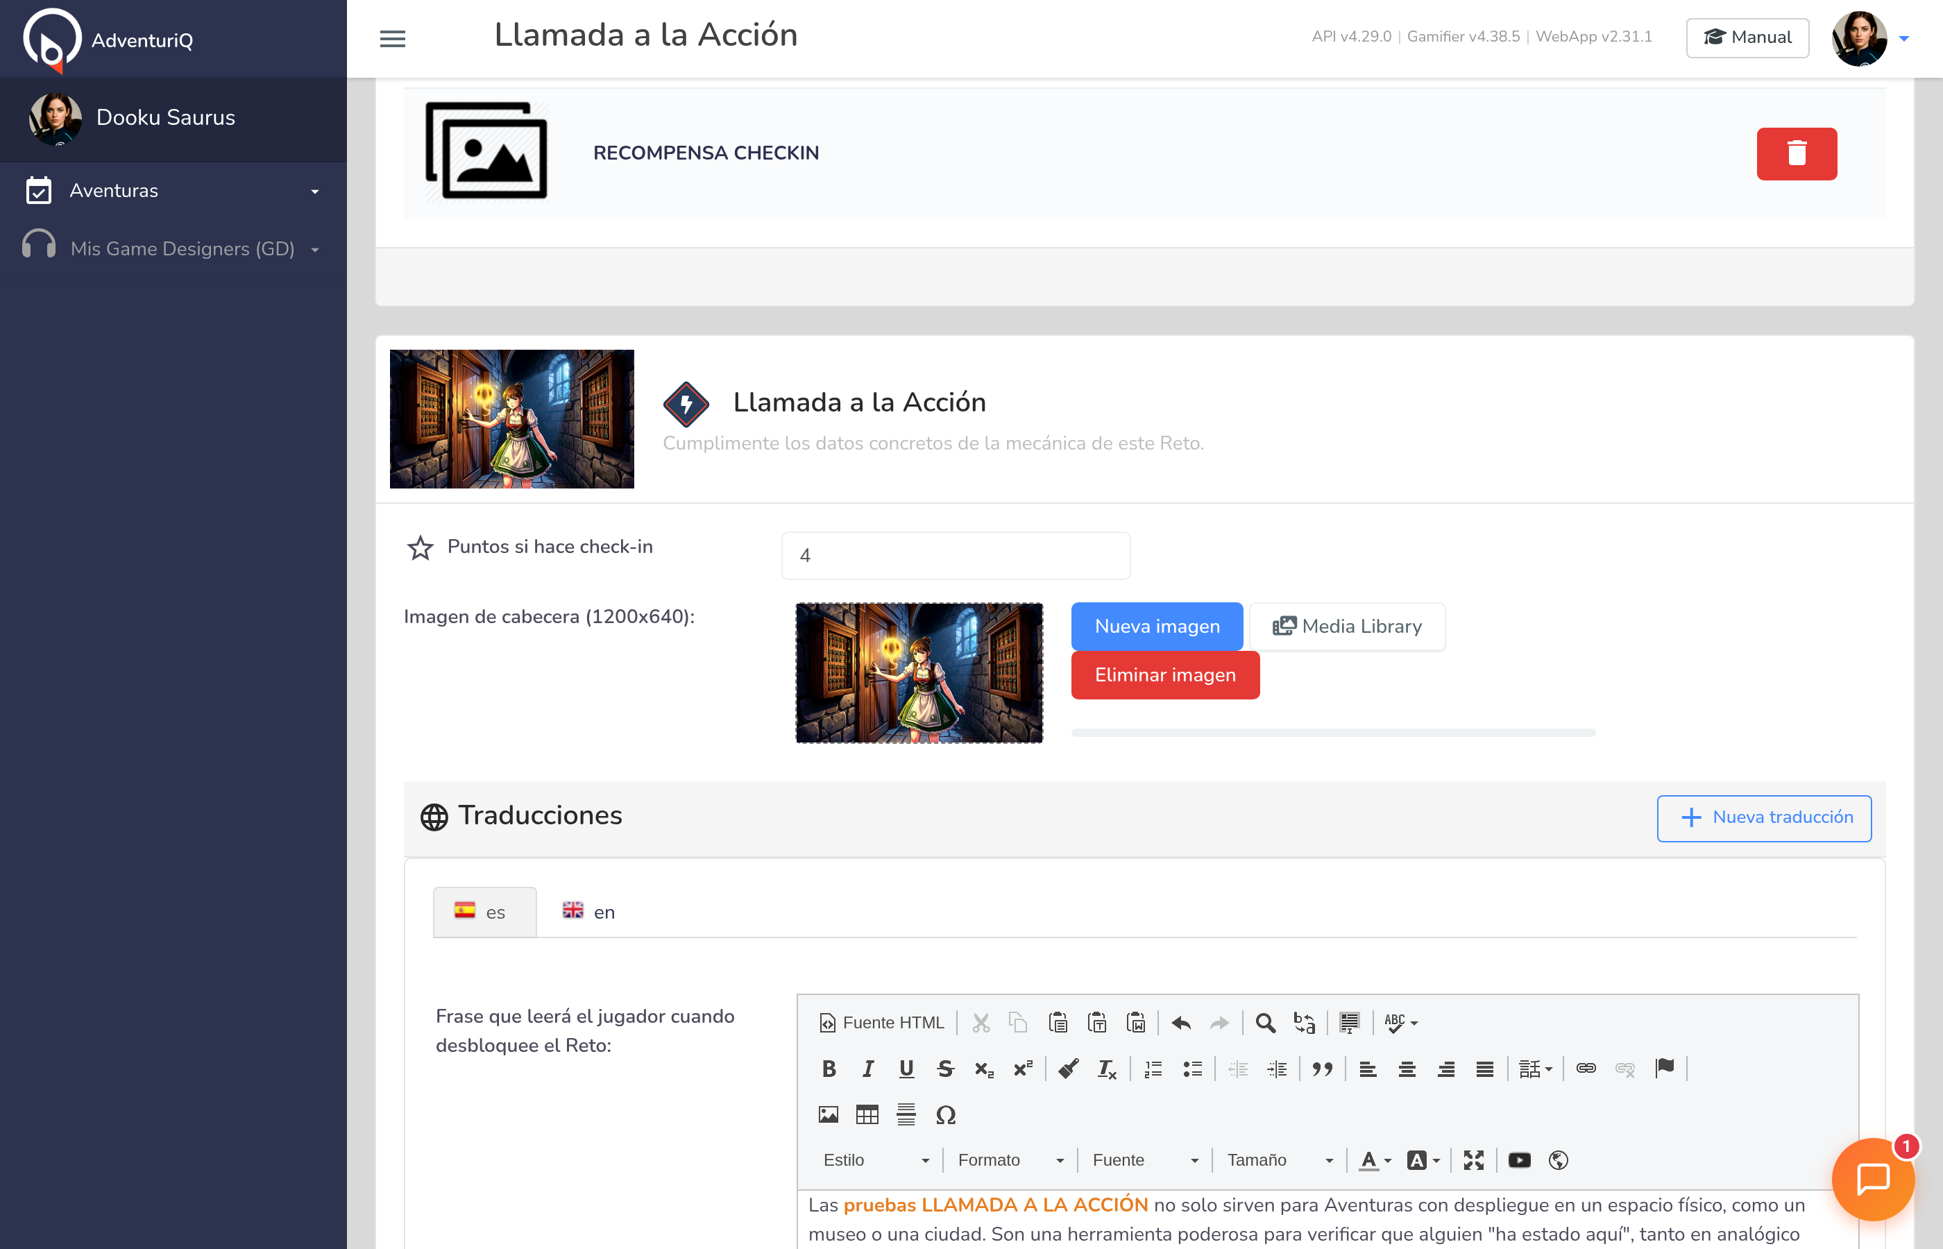Expand Mis Game Designers (GD) menu

click(x=173, y=248)
